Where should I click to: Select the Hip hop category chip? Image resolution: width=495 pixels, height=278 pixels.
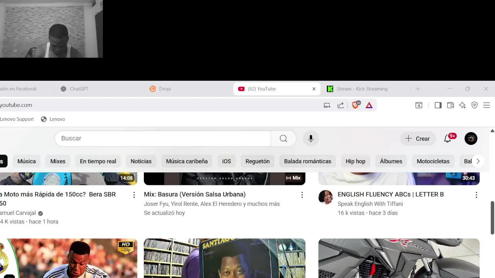tap(355, 161)
